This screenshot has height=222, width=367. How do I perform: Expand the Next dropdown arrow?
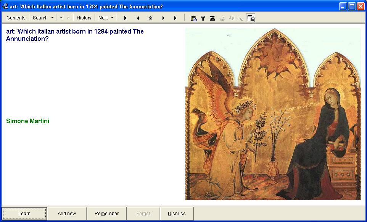pos(112,18)
